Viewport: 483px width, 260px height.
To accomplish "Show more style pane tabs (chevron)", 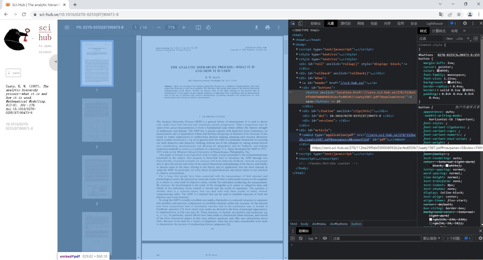I will (x=464, y=31).
